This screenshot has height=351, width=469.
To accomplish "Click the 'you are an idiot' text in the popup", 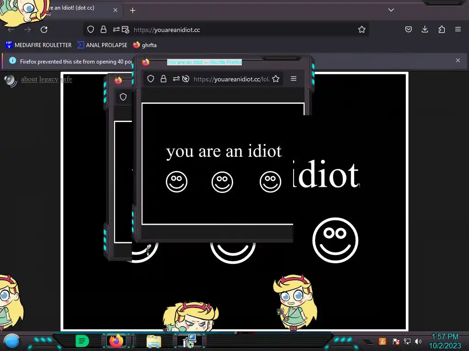I will tap(224, 151).
